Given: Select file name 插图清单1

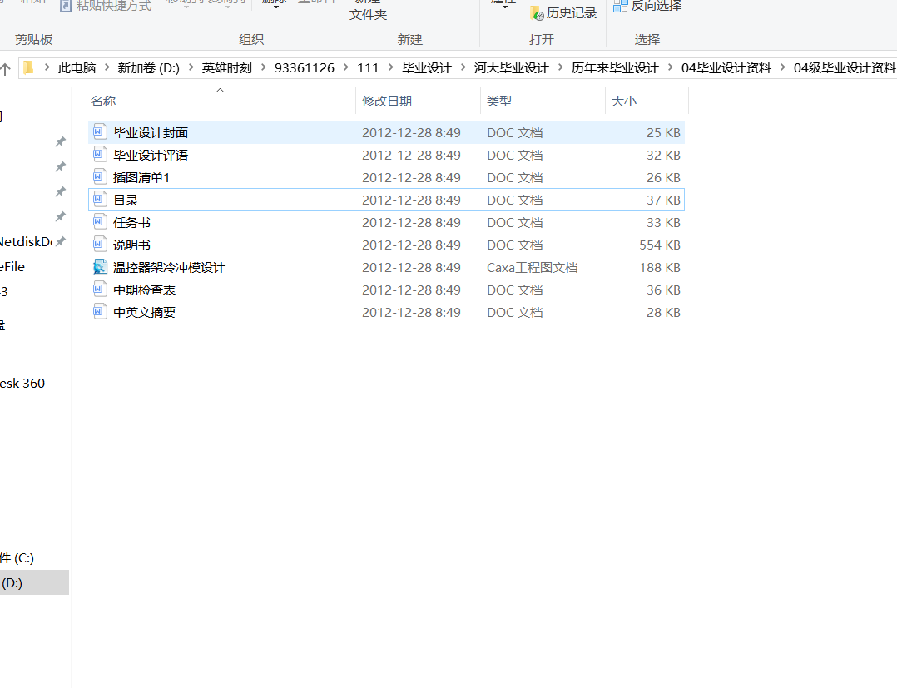Looking at the screenshot, I should tap(141, 177).
